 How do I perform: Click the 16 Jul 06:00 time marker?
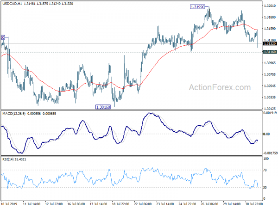[76, 204]
